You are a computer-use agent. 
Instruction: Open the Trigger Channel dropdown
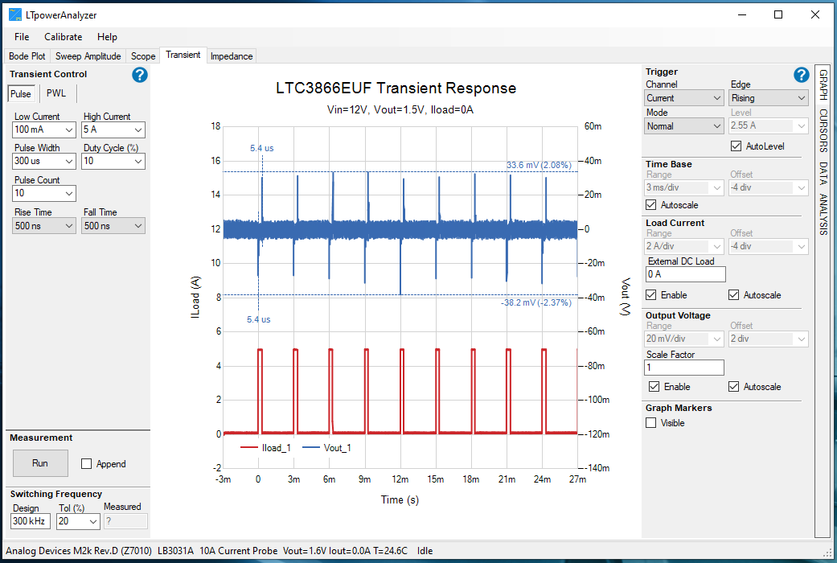(683, 97)
